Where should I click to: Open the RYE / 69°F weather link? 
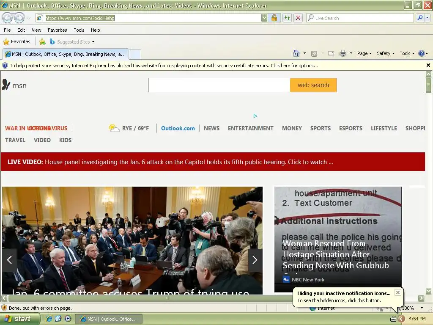[129, 128]
